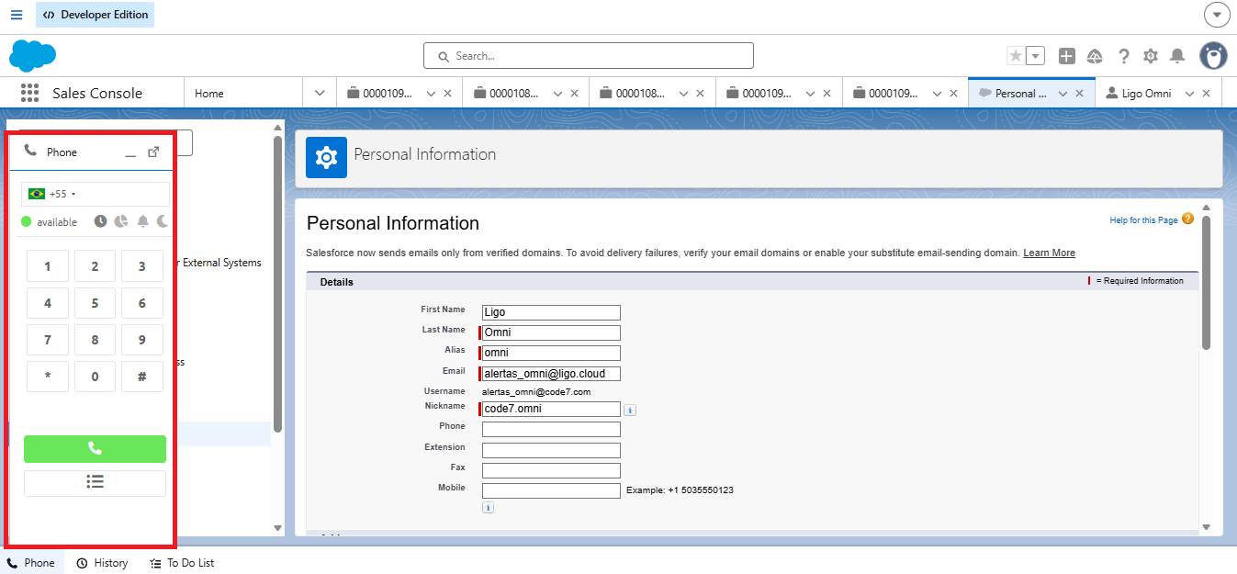Screen dimensions: 1237x574
Task: Switch to the Home tab
Action: 209,93
